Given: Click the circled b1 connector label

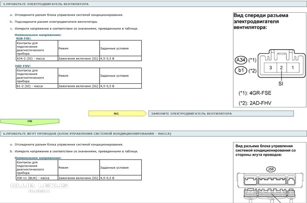Looking at the screenshot, I should pyautogui.click(x=240, y=70).
